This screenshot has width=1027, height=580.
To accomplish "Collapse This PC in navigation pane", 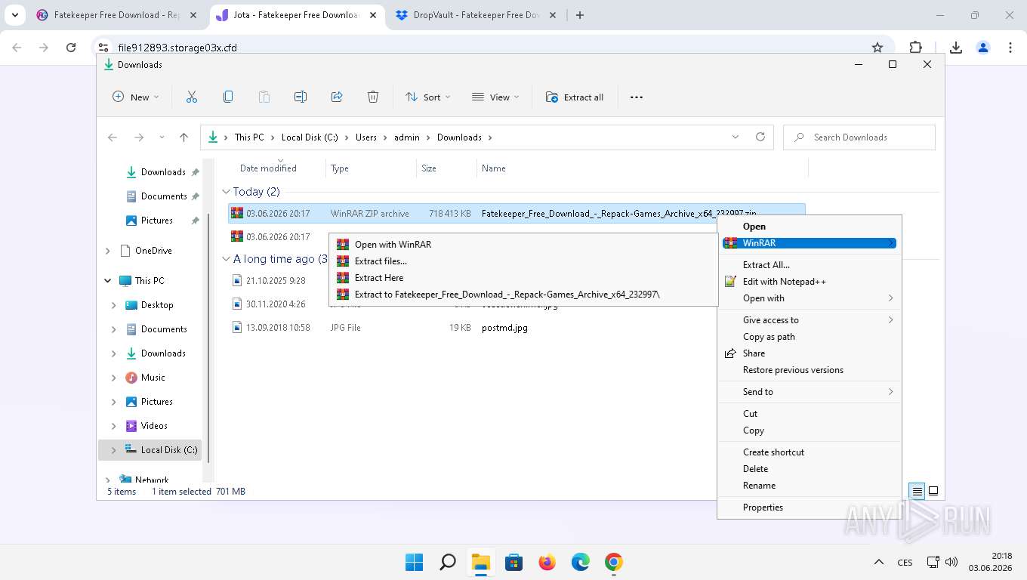I will 108,281.
